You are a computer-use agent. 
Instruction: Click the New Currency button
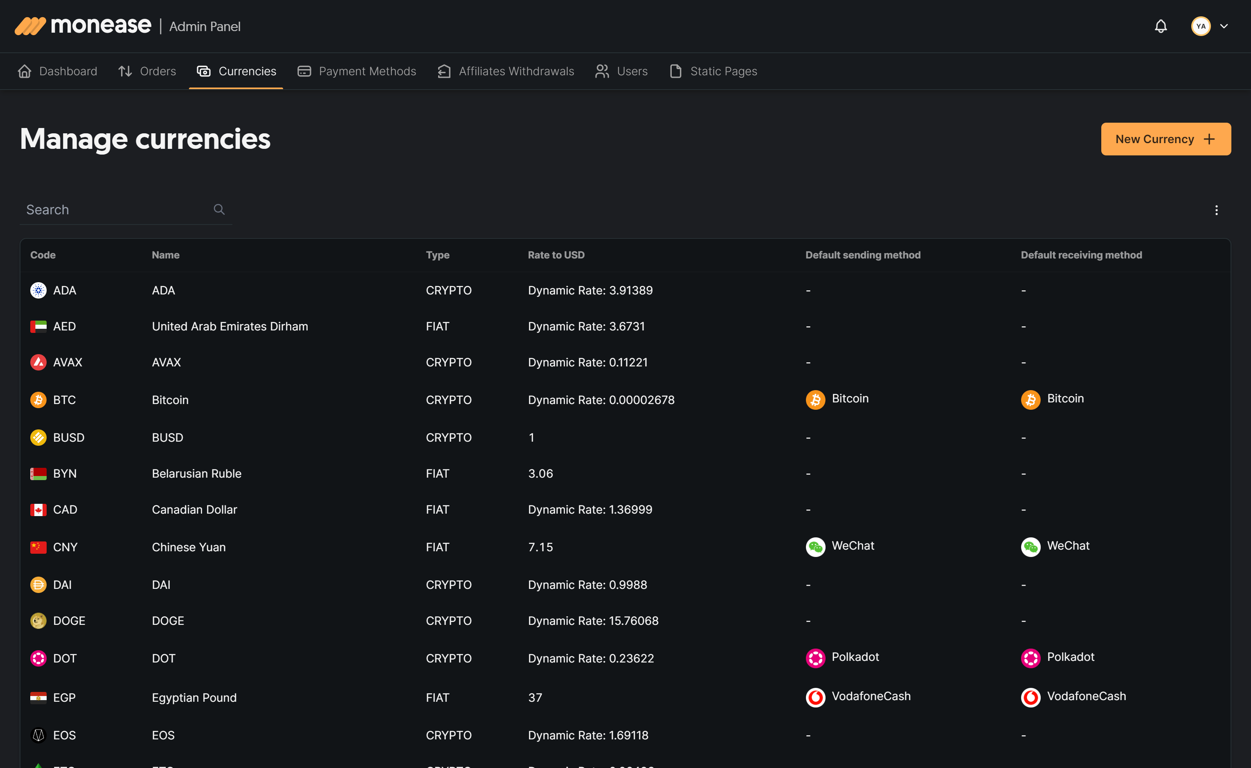tap(1165, 139)
